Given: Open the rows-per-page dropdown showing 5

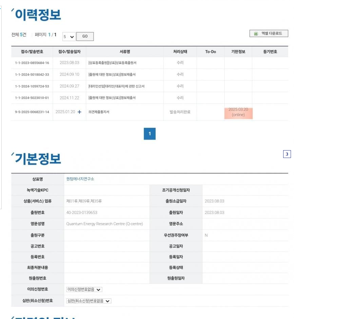Looking at the screenshot, I should (x=69, y=37).
